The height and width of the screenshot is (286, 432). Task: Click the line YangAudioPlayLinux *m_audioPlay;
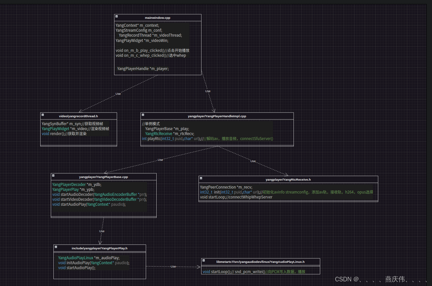point(89,258)
